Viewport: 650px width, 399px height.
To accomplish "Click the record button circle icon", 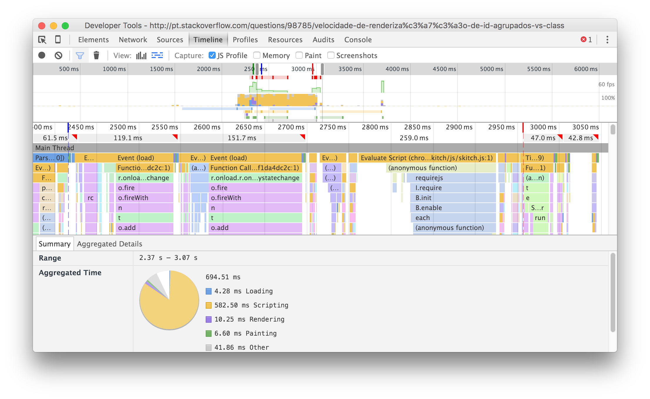I will (42, 55).
